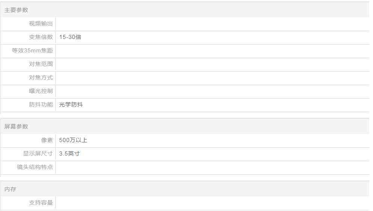This screenshot has height=211, width=373.
Task: Click the 变焦倍数 label
Action: point(41,37)
